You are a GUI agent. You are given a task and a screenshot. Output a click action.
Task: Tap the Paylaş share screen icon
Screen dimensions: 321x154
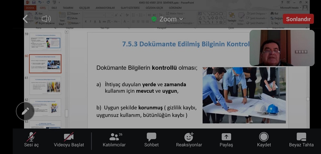click(226, 140)
